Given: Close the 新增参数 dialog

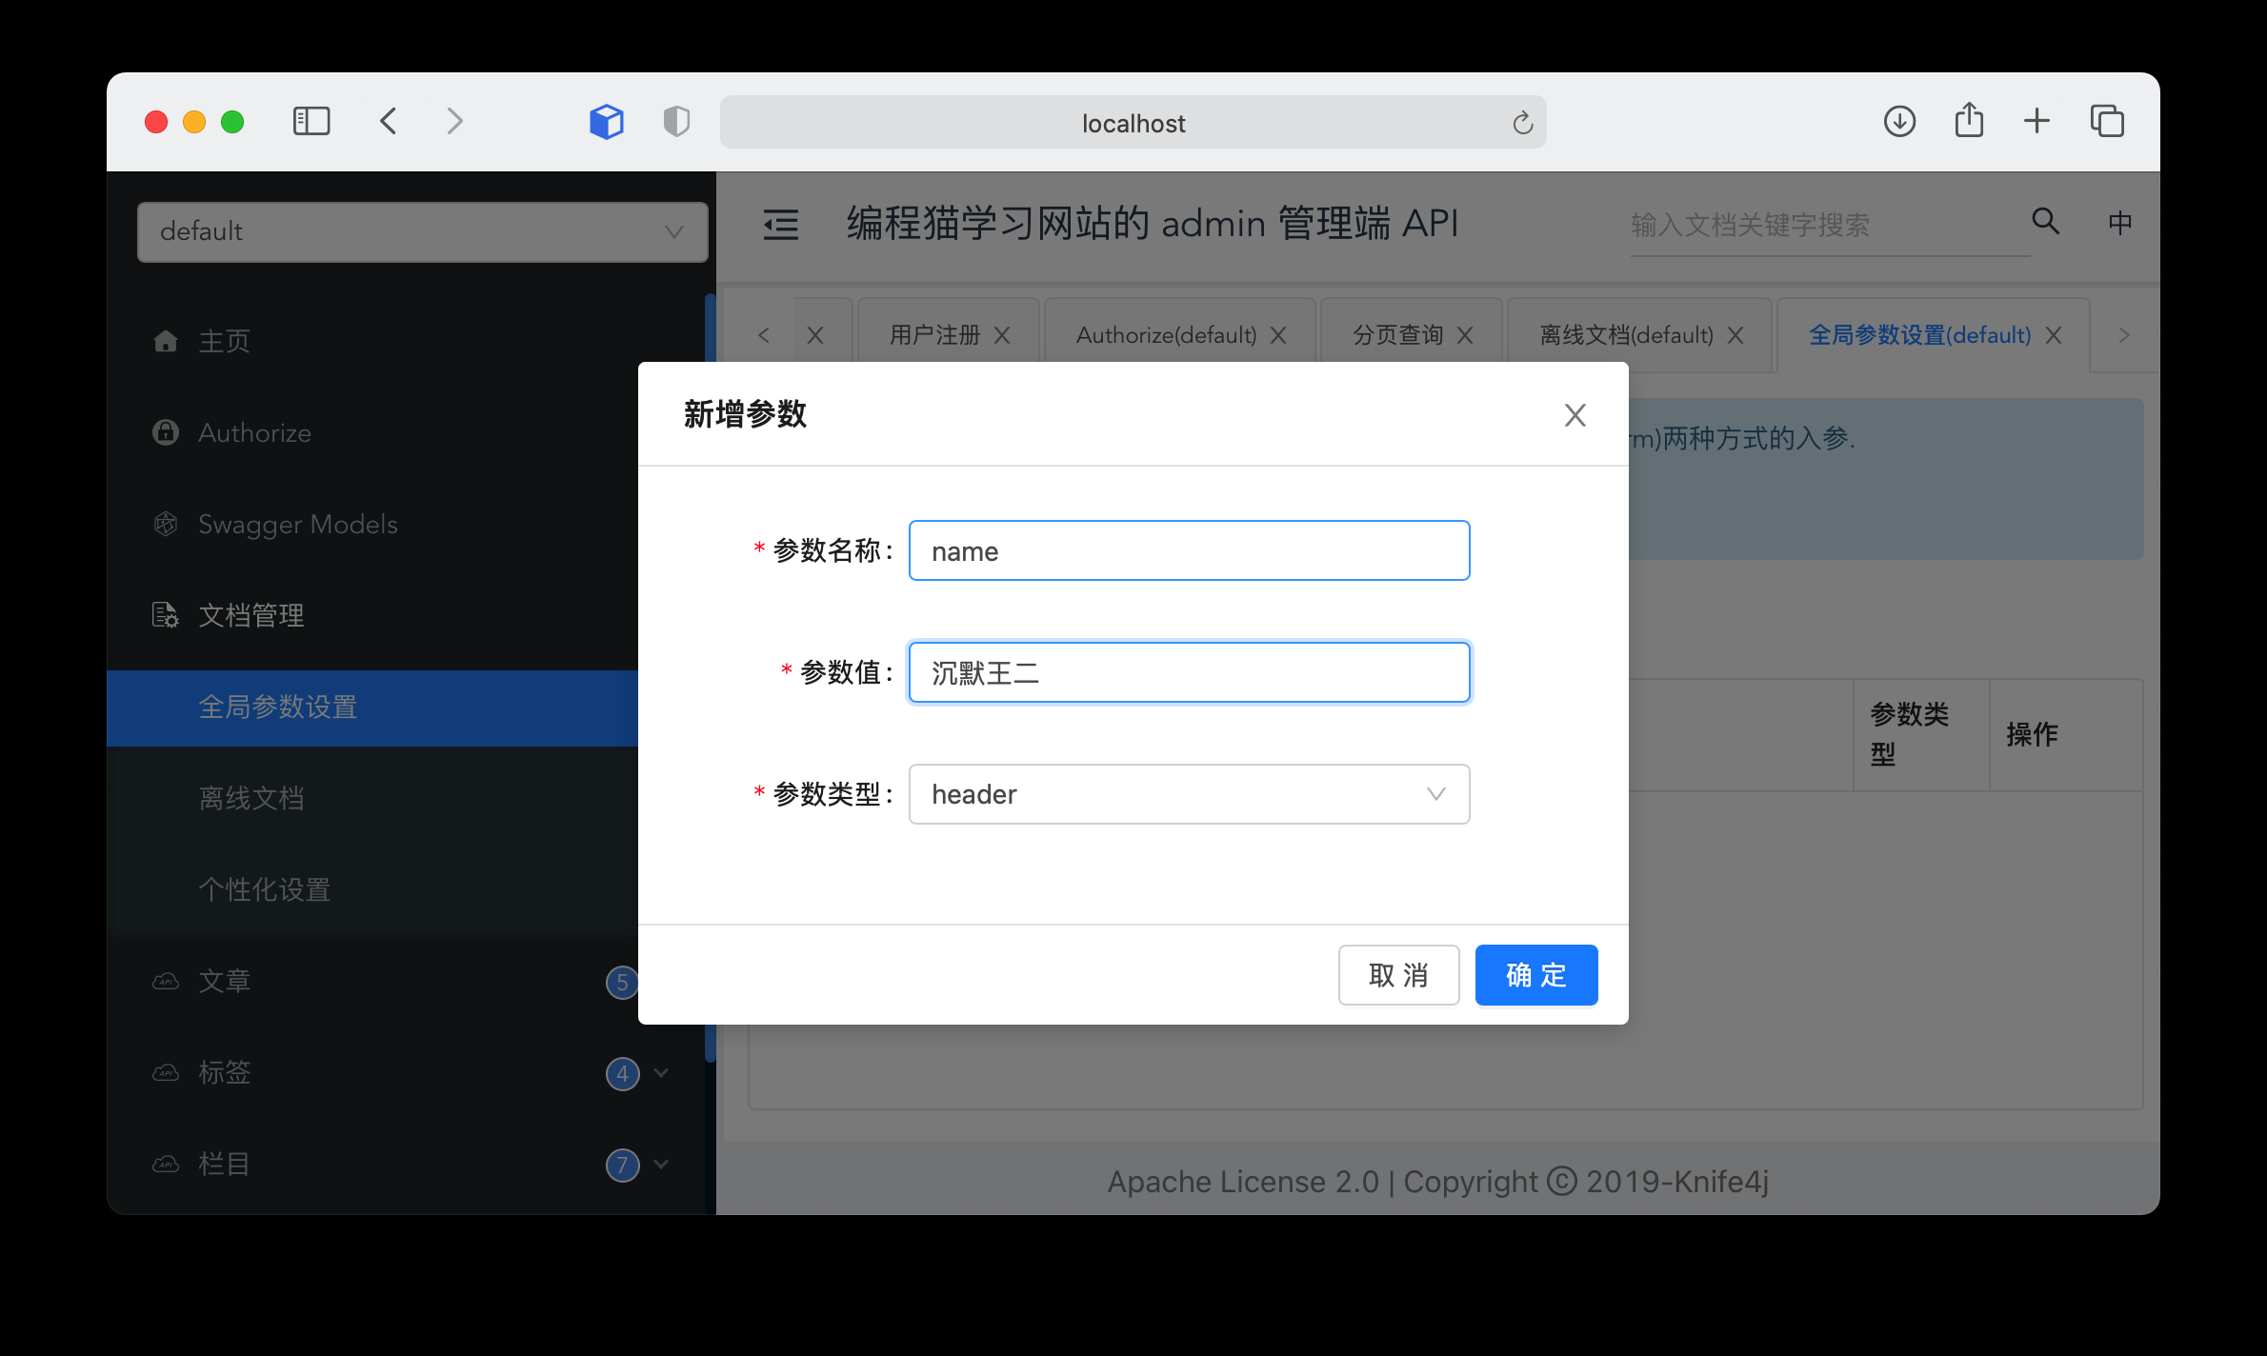Looking at the screenshot, I should 1575,415.
